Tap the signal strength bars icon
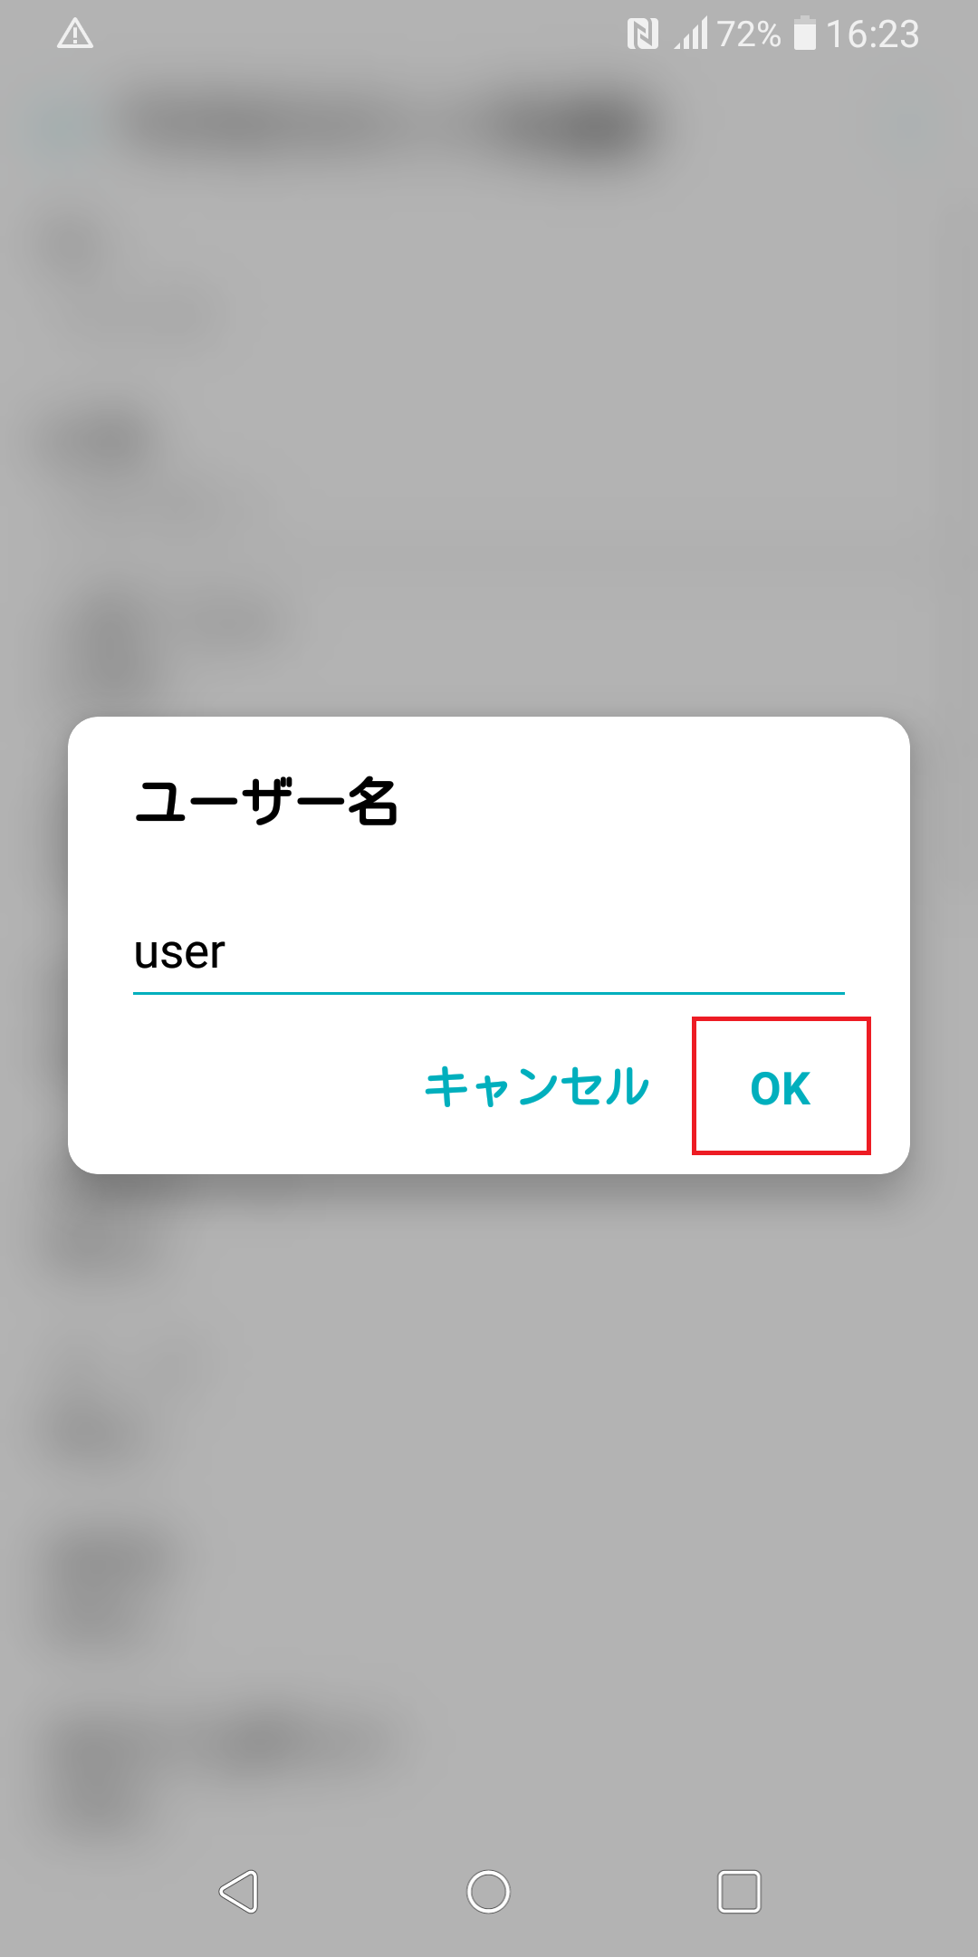 pos(691,34)
